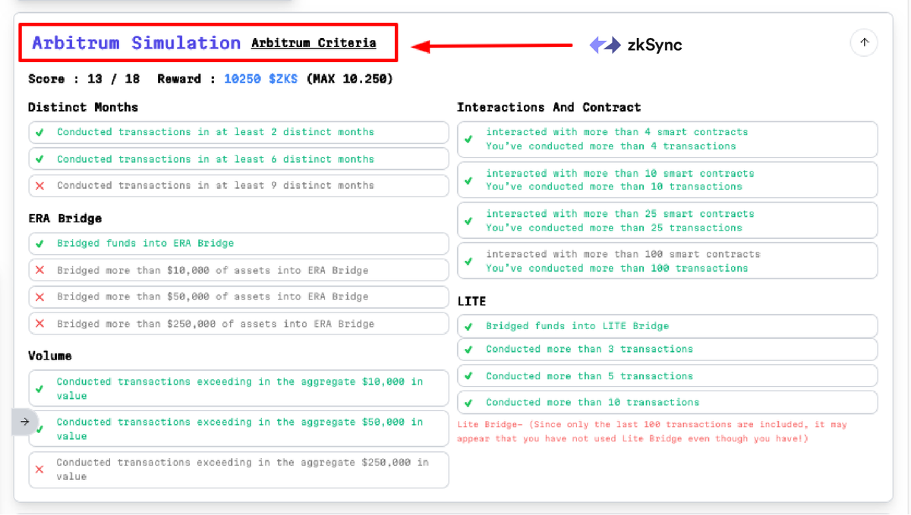This screenshot has width=911, height=515.
Task: Click 'more than 4 smart contracts' row
Action: point(667,140)
